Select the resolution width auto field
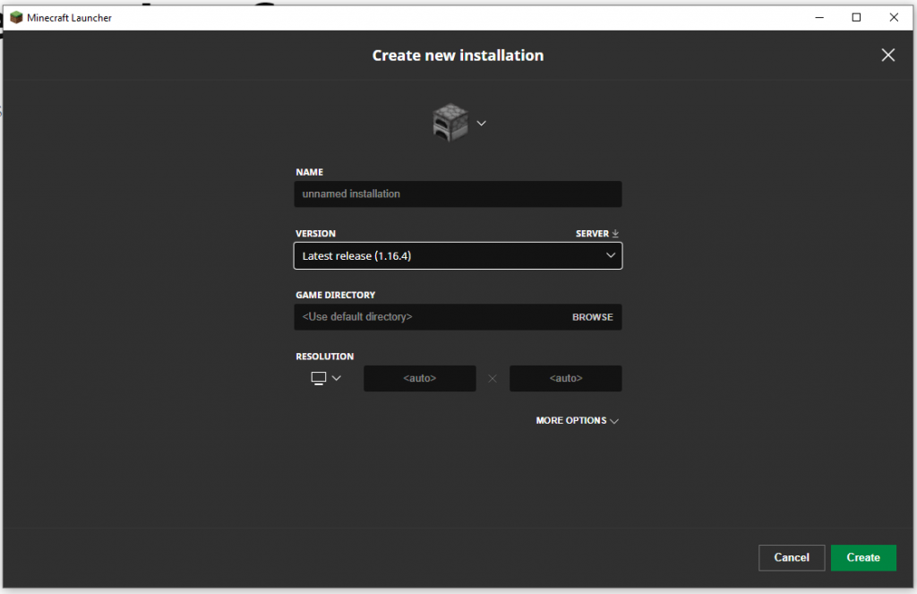 419,378
